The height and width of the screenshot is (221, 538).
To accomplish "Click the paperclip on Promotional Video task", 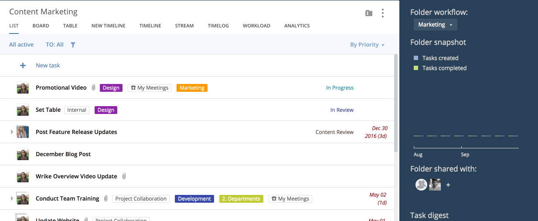I will (x=93, y=88).
